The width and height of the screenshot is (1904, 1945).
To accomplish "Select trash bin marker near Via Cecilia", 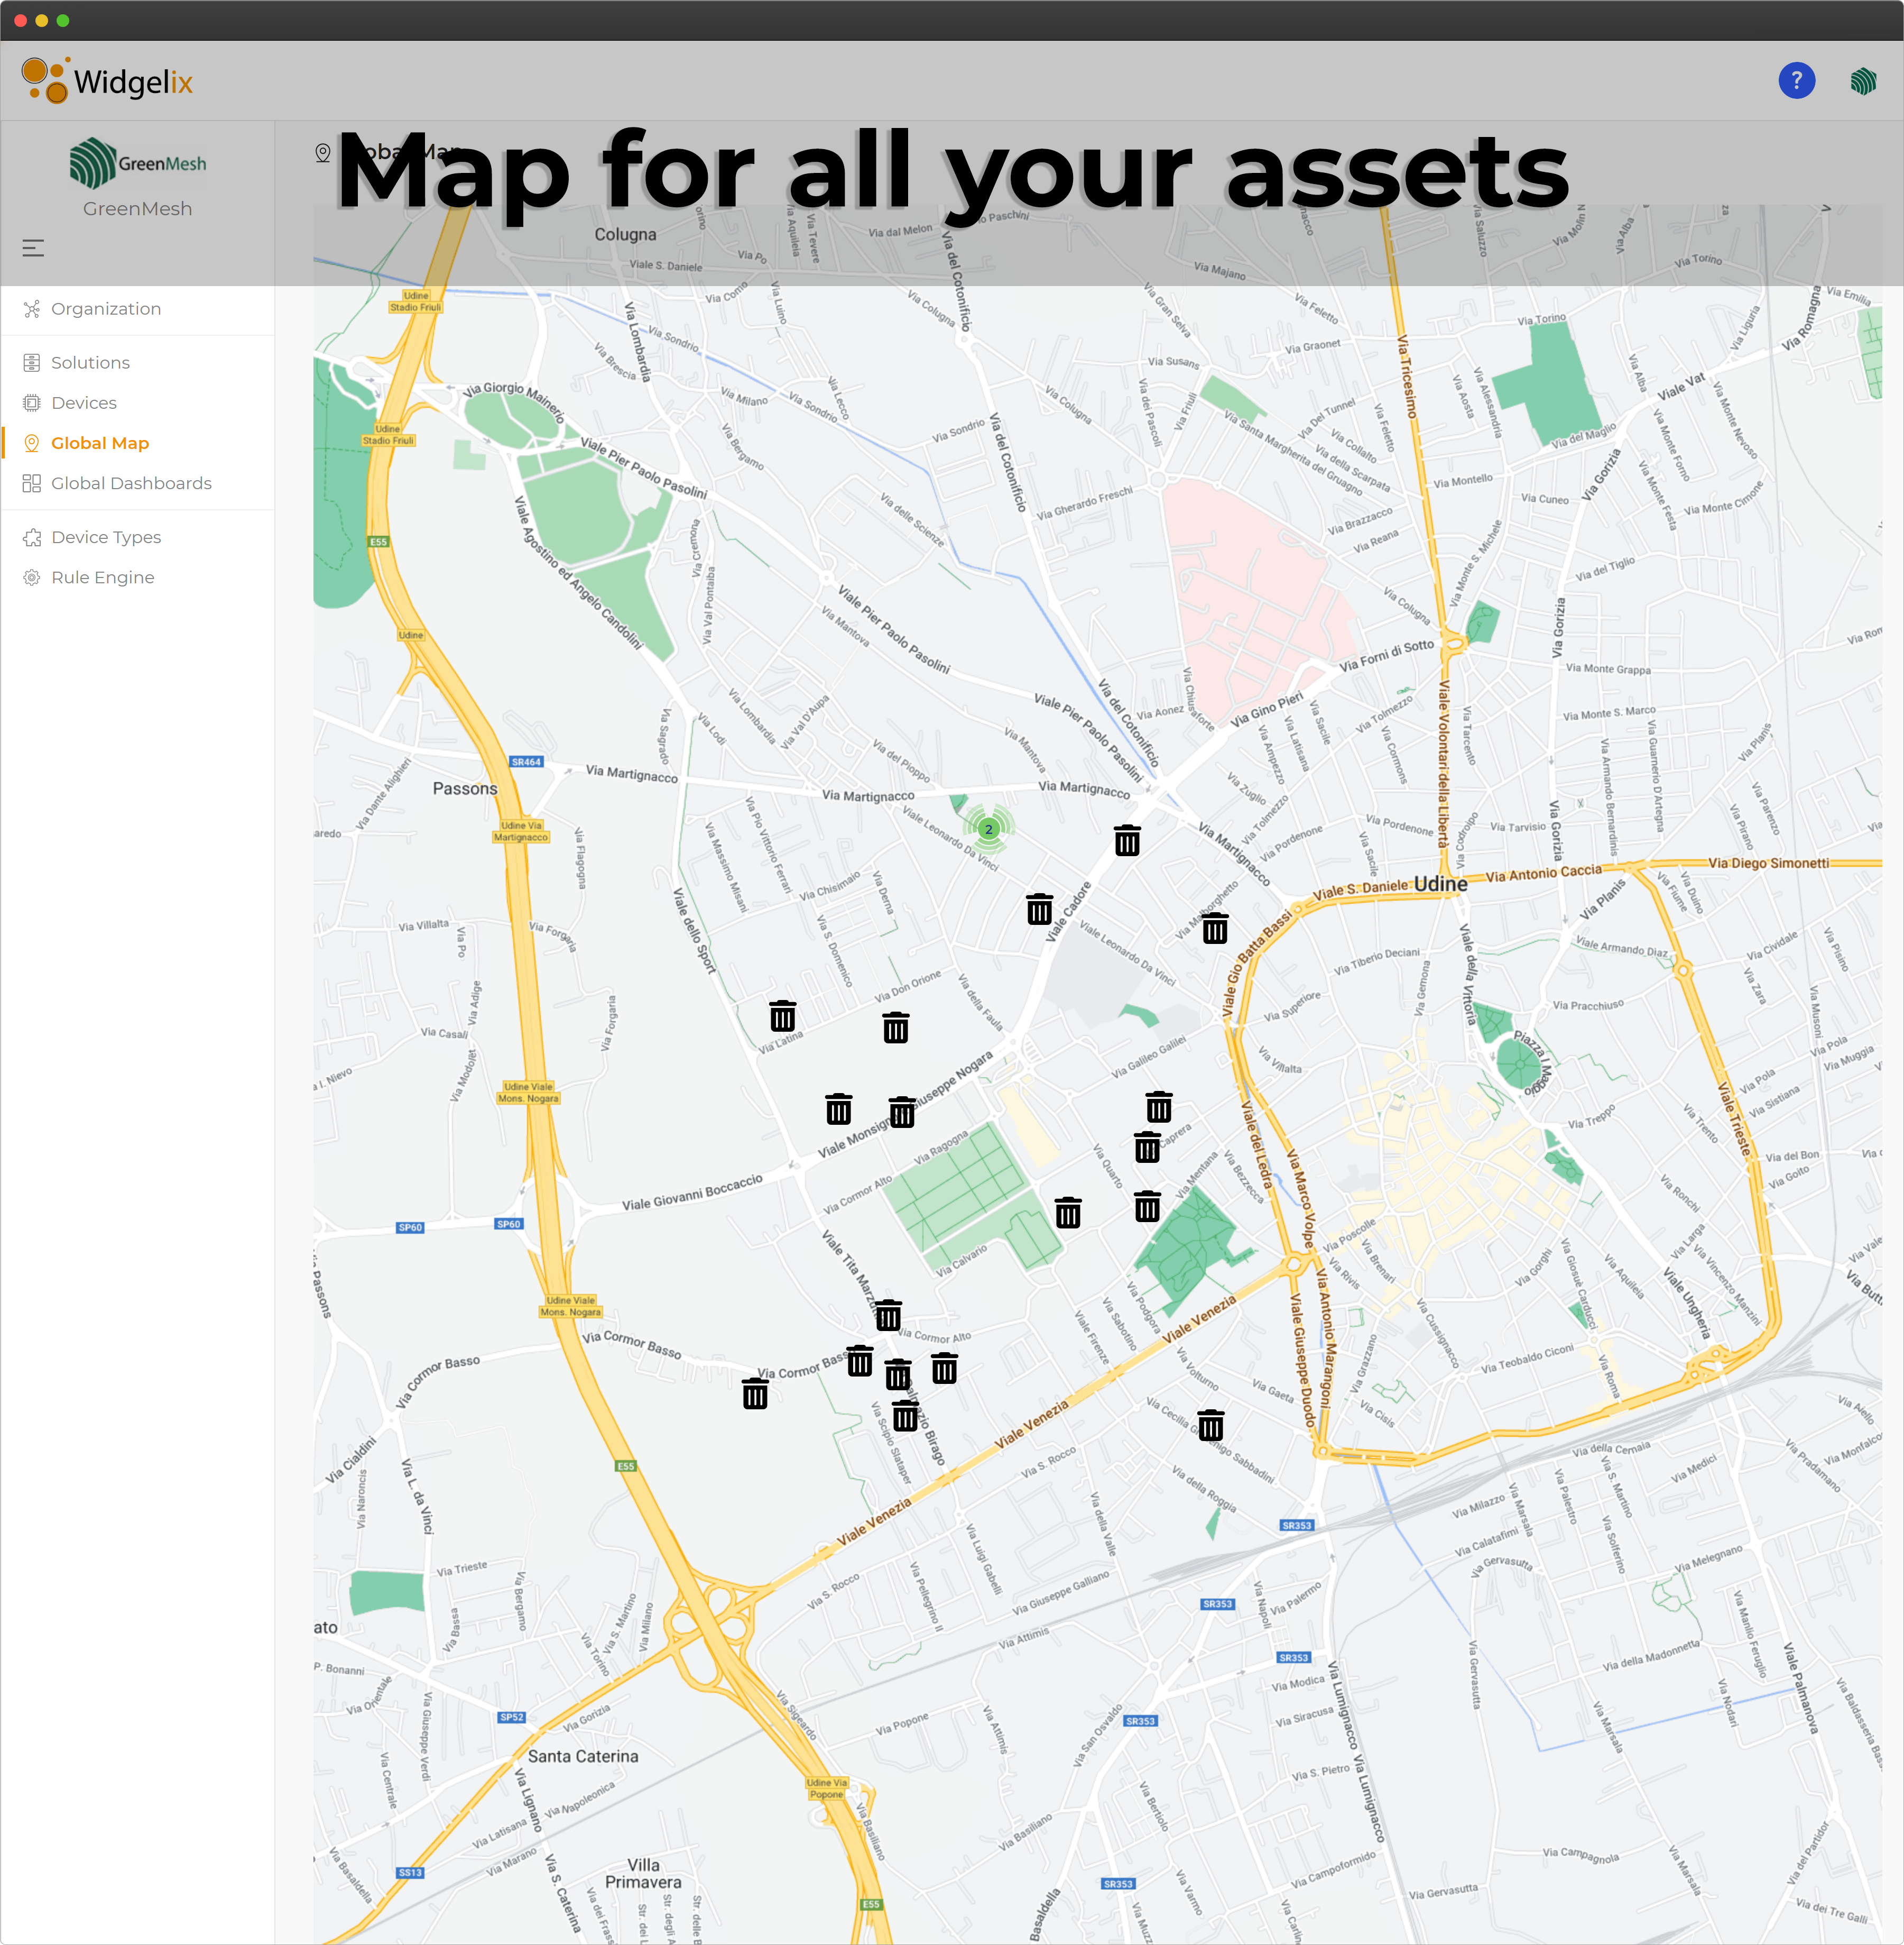I will 1210,1425.
